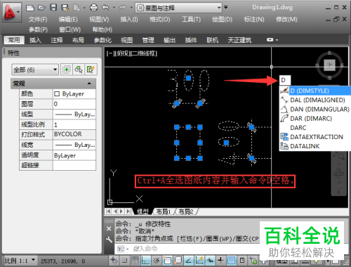Screen dimensions: 351x267
Task: Open the Redo history dropdown arrow
Action: pyautogui.click(x=131, y=8)
